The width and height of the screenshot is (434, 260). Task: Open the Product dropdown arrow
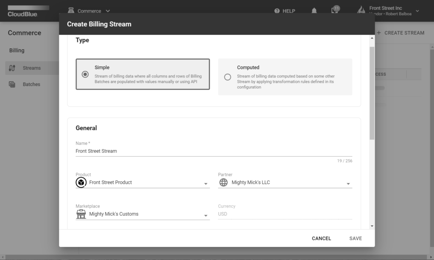[206, 184]
